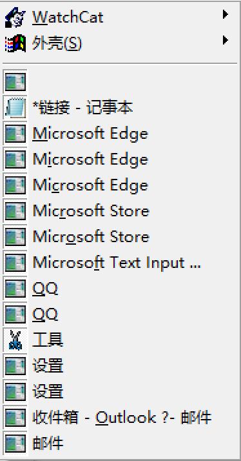Activate the Microsoft Text Input ... entry
This screenshot has width=241, height=461.
[120, 263]
